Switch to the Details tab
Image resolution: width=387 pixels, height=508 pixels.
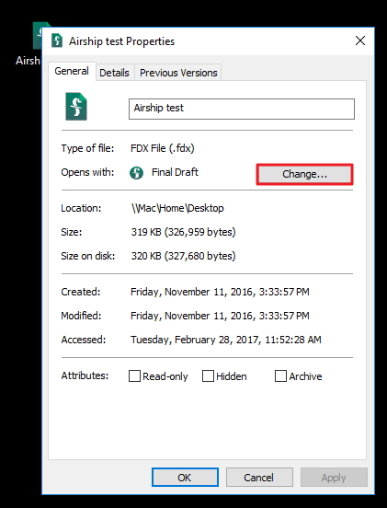click(x=114, y=73)
